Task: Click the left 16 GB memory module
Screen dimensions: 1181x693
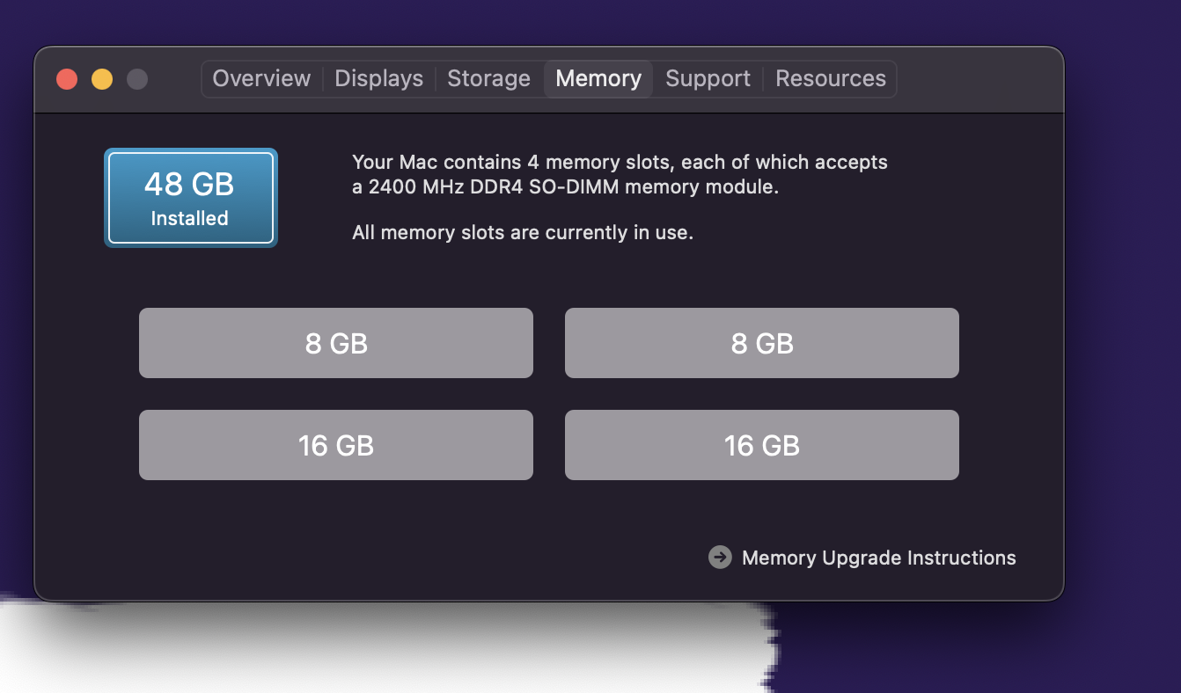Action: [335, 445]
